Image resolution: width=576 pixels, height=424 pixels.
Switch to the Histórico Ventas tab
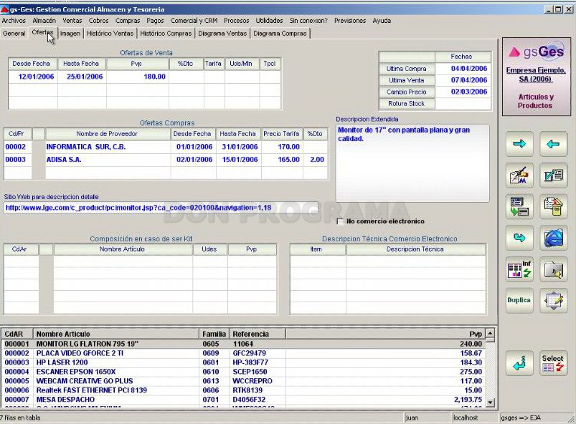click(x=110, y=34)
